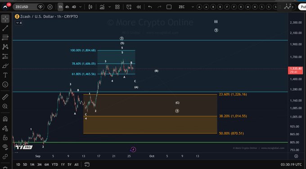Open the user profile menu with 14 badge
This screenshot has height=169, width=306.
pyautogui.click(x=6, y=6)
